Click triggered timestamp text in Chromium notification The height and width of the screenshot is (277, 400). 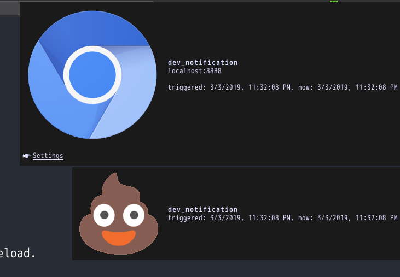coord(283,87)
